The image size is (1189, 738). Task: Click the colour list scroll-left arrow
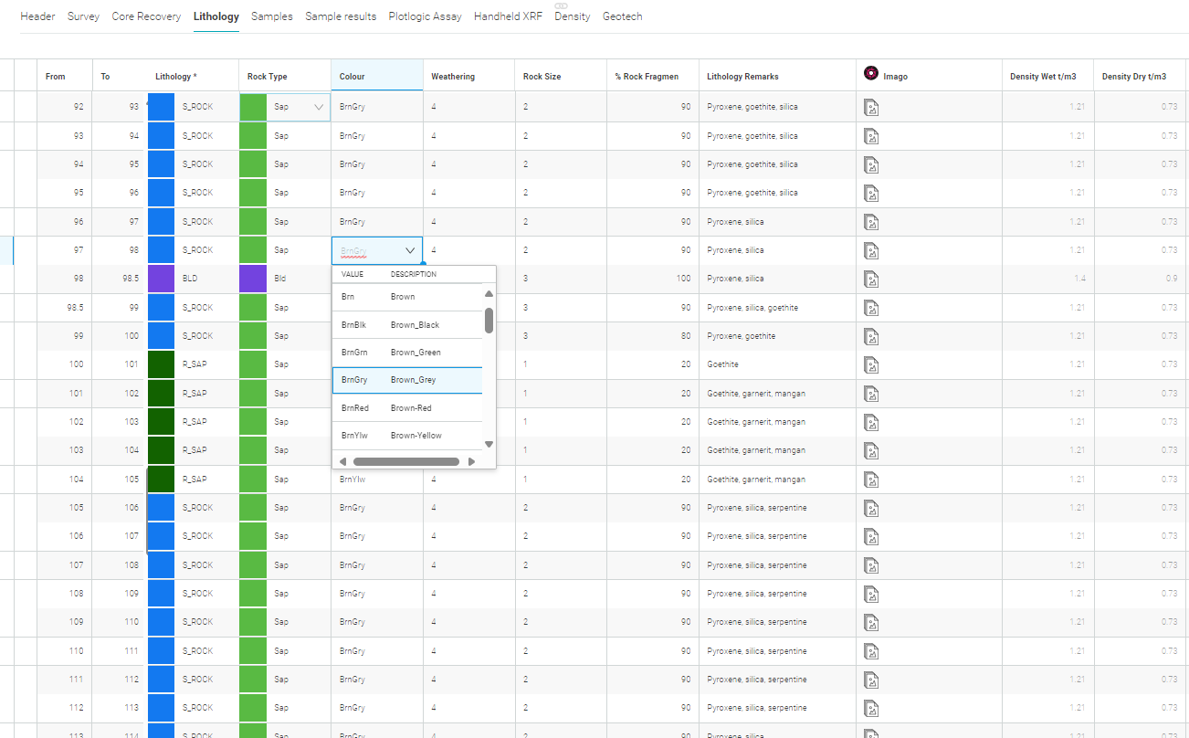click(342, 461)
